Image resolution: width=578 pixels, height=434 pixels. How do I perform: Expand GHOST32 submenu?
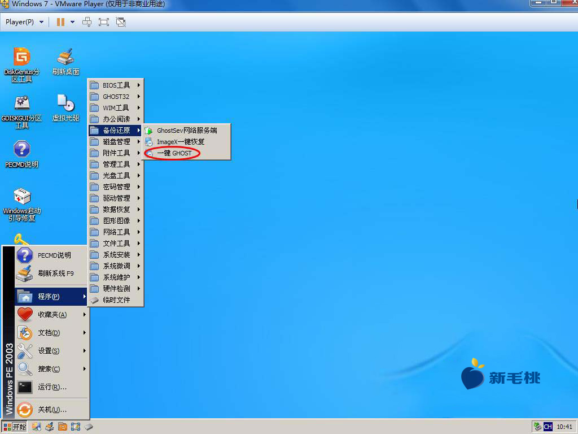pyautogui.click(x=115, y=97)
